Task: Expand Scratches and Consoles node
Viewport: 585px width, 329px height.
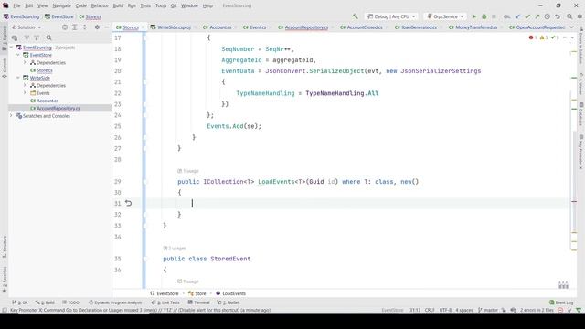Action: coord(11,116)
